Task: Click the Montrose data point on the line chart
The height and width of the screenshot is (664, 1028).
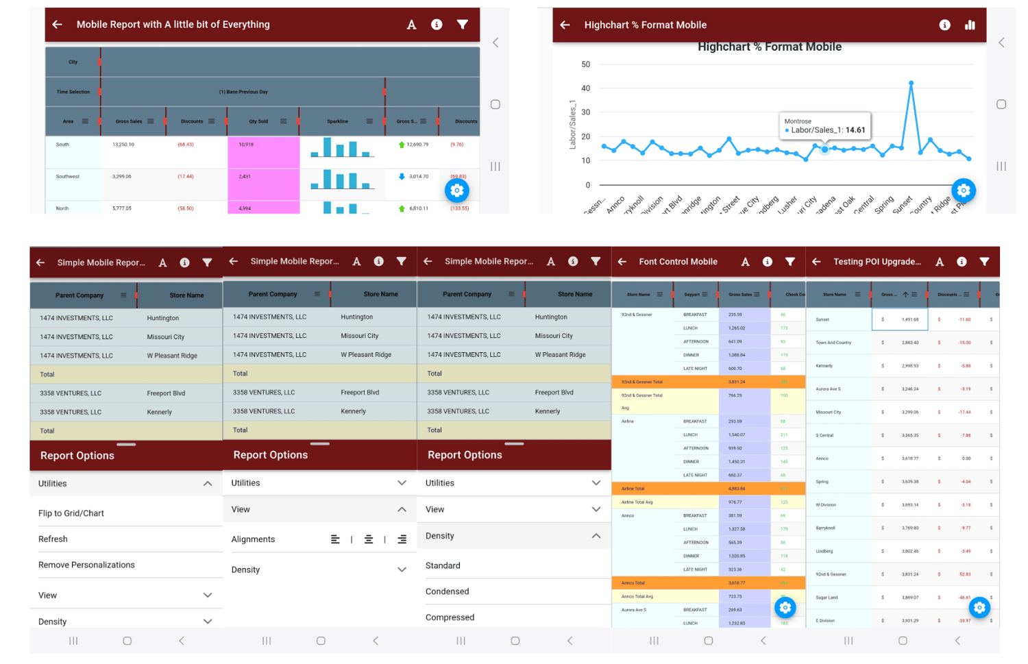Action: click(x=824, y=149)
